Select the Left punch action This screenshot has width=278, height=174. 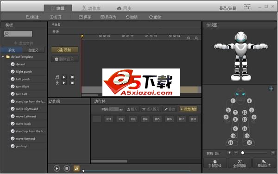click(x=23, y=79)
